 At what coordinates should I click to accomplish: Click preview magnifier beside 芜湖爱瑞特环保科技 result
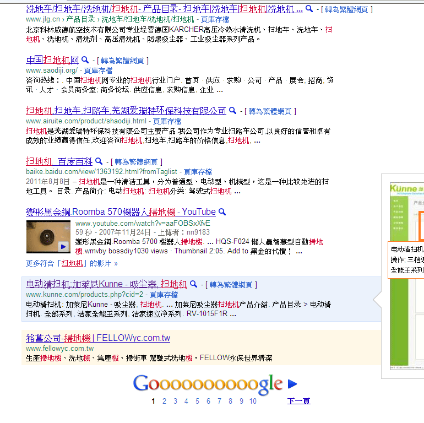coord(232,110)
